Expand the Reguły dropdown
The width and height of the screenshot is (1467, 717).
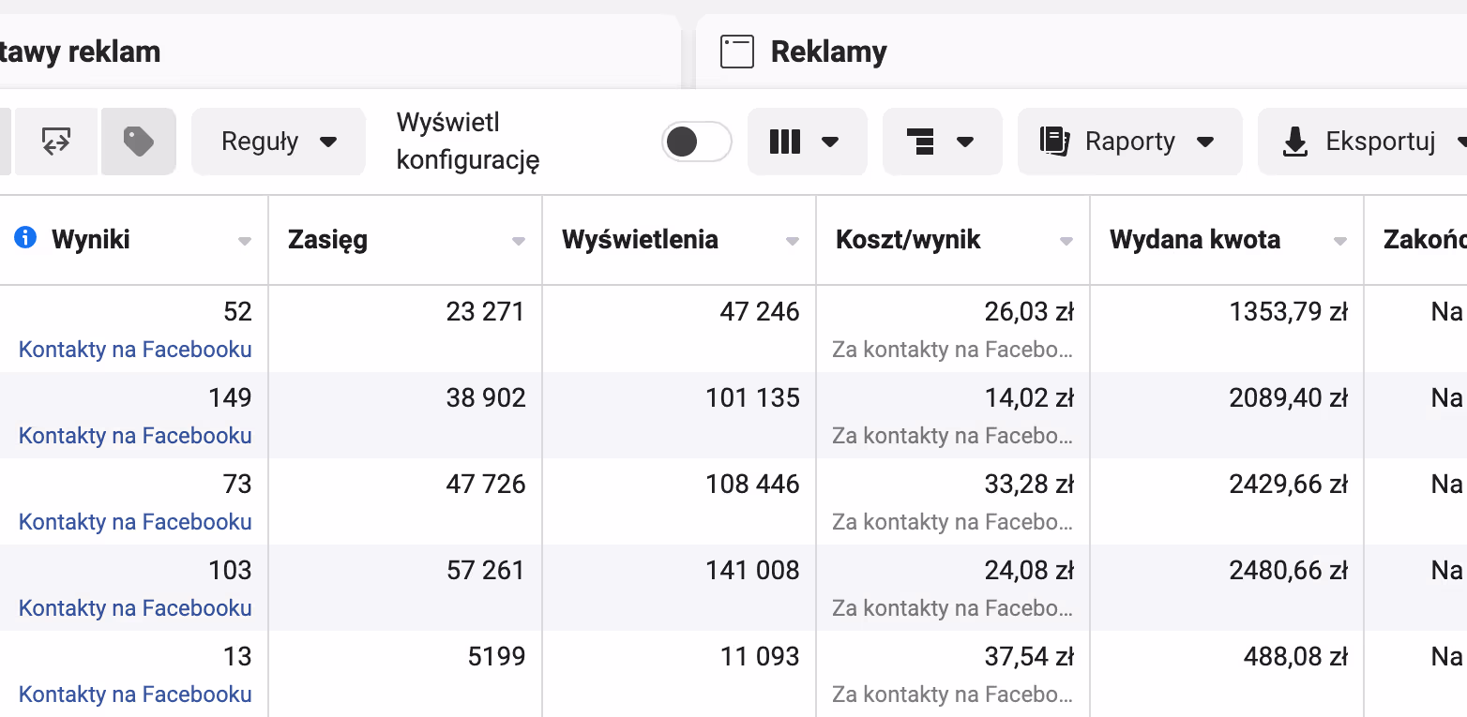click(279, 142)
